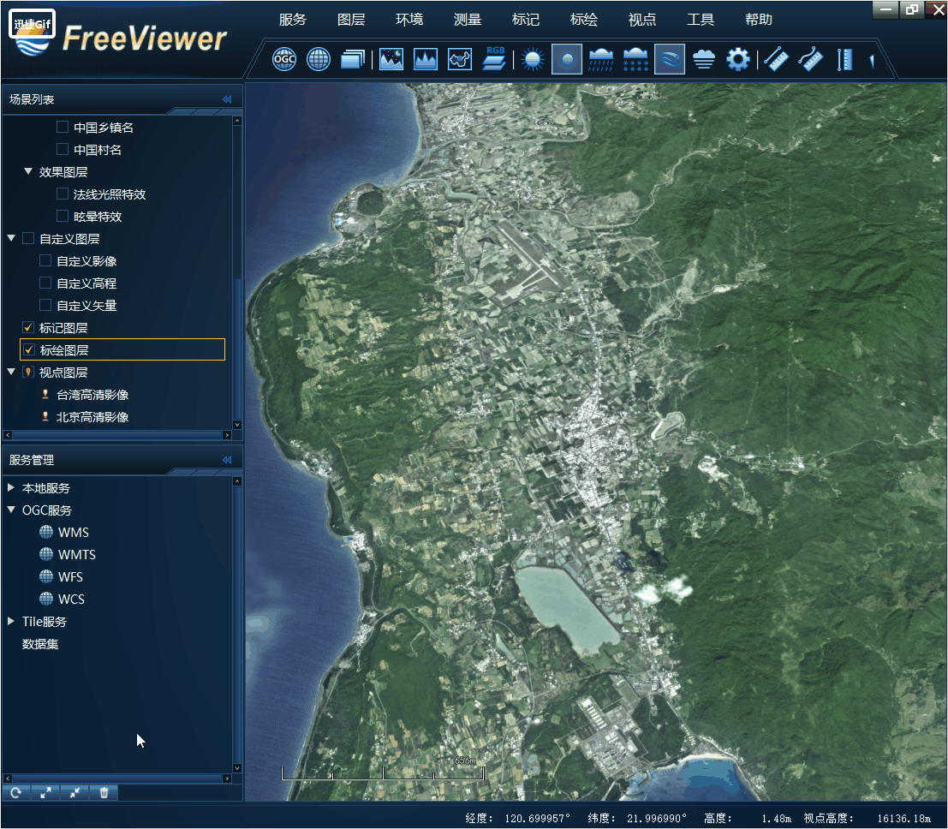948x829 pixels.
Task: Open the 服务 menu
Action: (293, 20)
